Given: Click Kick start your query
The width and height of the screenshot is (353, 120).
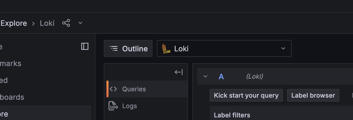Looking at the screenshot, I should point(246,95).
